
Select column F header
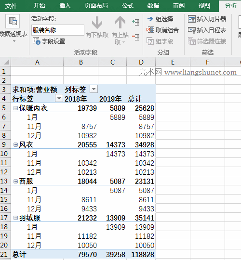(x=207, y=62)
